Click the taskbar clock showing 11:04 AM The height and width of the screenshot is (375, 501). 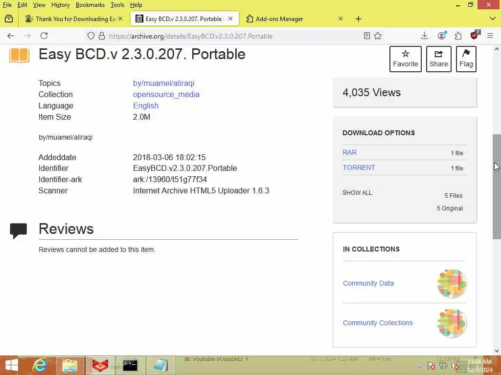tap(480, 366)
